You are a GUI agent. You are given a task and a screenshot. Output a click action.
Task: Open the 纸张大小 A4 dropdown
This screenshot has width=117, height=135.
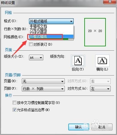click(x=36, y=57)
